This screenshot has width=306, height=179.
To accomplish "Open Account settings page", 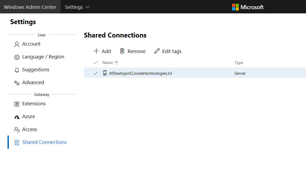I will point(31,44).
